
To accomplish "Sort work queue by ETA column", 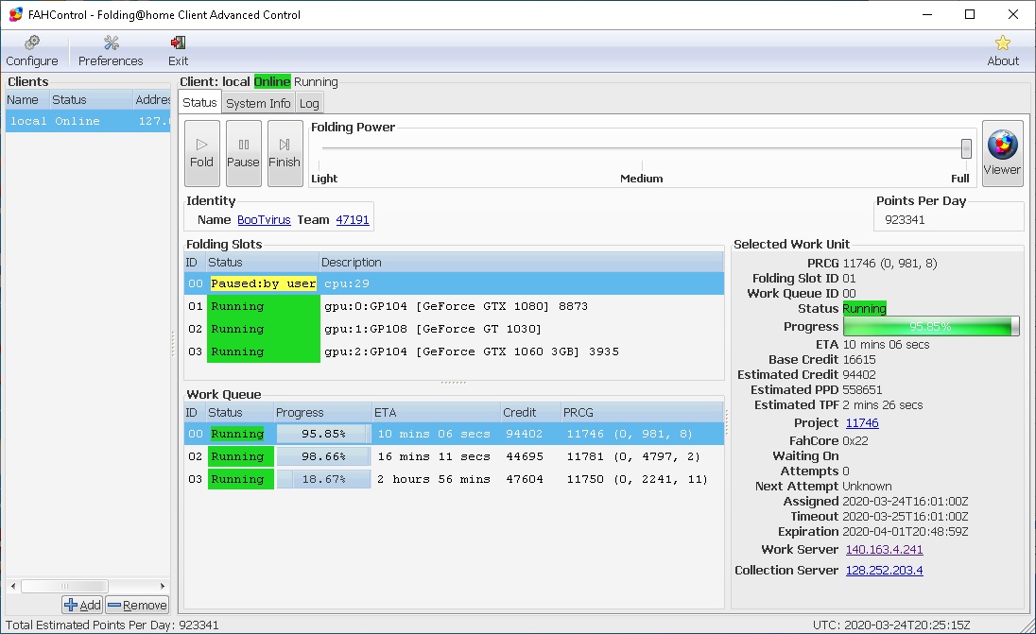I will point(436,412).
